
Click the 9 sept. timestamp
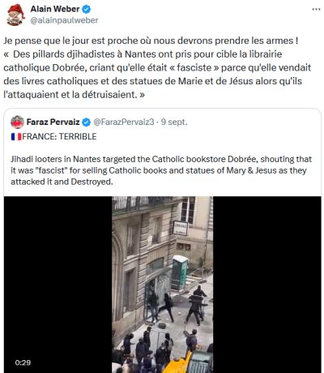point(174,122)
